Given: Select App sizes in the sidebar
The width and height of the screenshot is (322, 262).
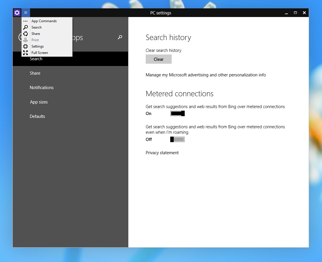Looking at the screenshot, I should coord(39,102).
